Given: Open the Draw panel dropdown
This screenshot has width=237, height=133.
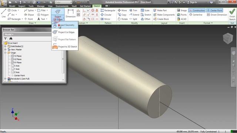Looking at the screenshot, I should (x=32, y=23).
